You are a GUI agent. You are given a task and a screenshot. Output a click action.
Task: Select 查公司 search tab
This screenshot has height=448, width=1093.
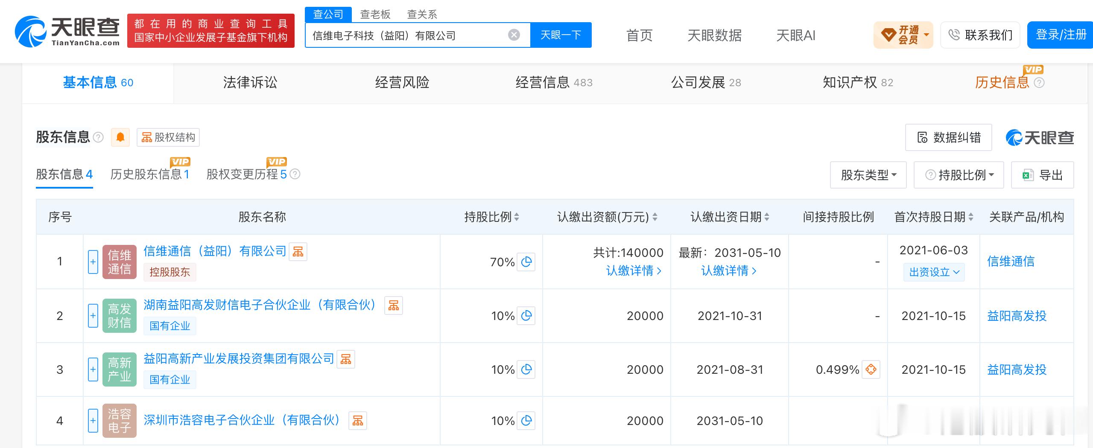(328, 15)
